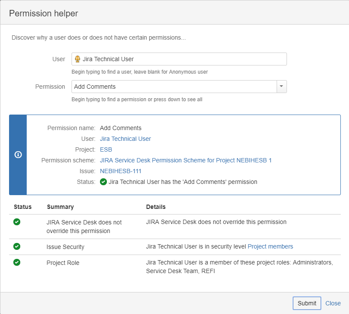The image size is (349, 314).
Task: Click green check icon beside permission Status
Action: [x=103, y=182]
